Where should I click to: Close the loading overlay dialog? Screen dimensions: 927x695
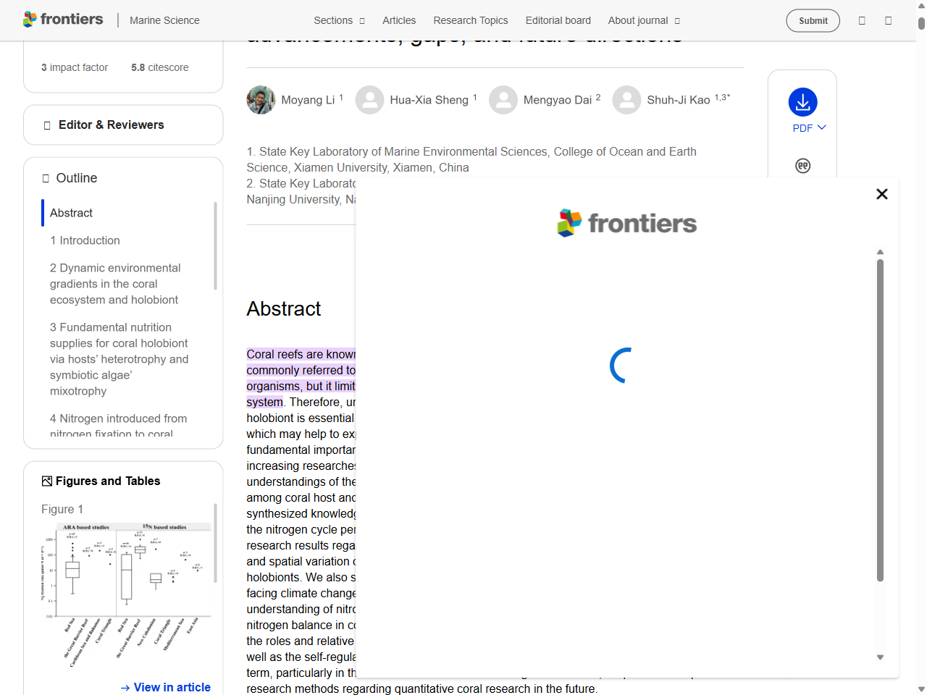coord(881,194)
